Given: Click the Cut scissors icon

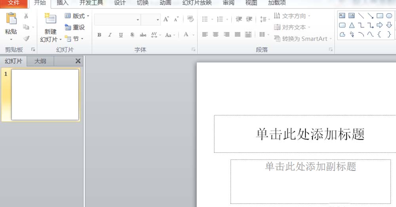Looking at the screenshot, I should tap(26, 16).
